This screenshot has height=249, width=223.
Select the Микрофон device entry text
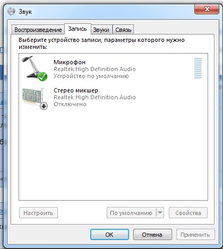pyautogui.click(x=95, y=69)
